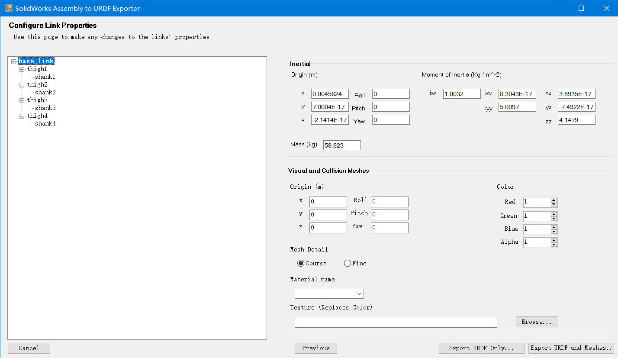Select thigh3 in the link tree
Image resolution: width=618 pixels, height=358 pixels.
(37, 100)
